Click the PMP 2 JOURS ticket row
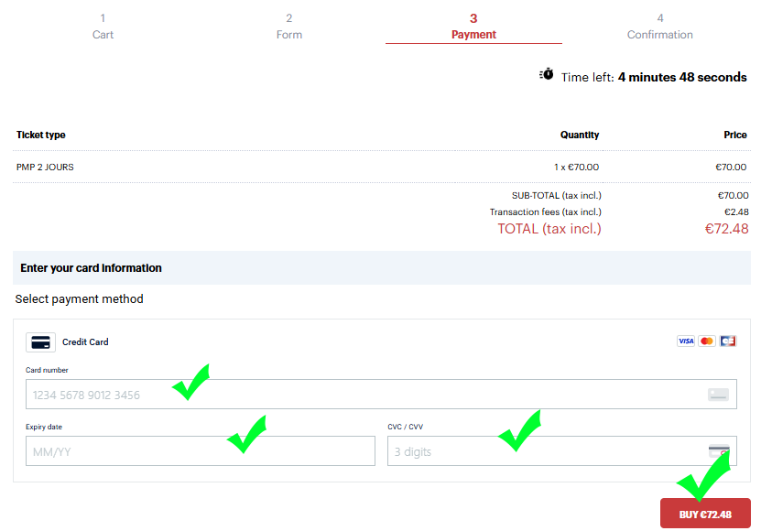761x531 pixels. [382, 167]
